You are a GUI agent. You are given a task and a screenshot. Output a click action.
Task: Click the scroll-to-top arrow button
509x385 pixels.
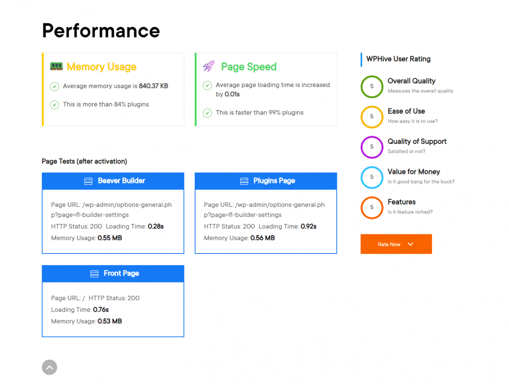click(50, 367)
